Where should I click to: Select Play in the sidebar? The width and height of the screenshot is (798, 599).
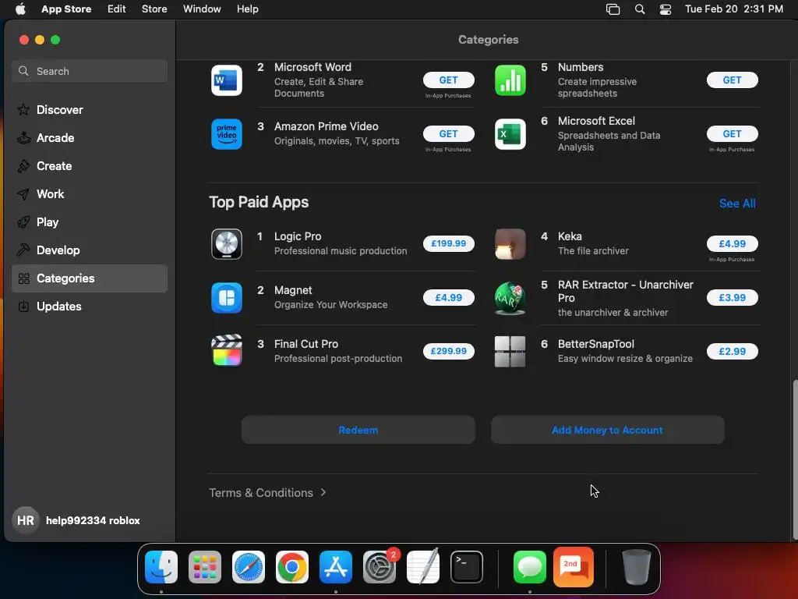pyautogui.click(x=90, y=222)
